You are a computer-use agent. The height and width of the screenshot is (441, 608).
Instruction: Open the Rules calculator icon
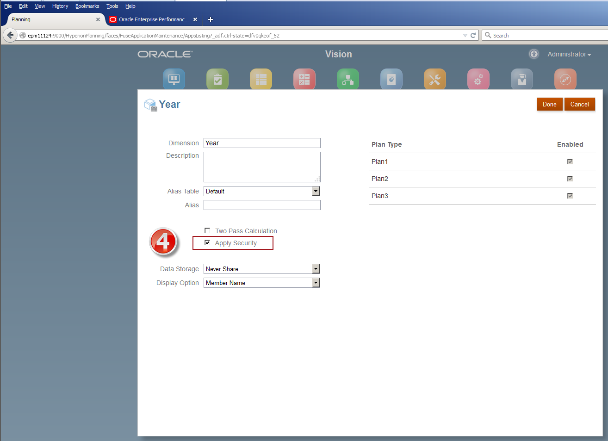point(304,79)
